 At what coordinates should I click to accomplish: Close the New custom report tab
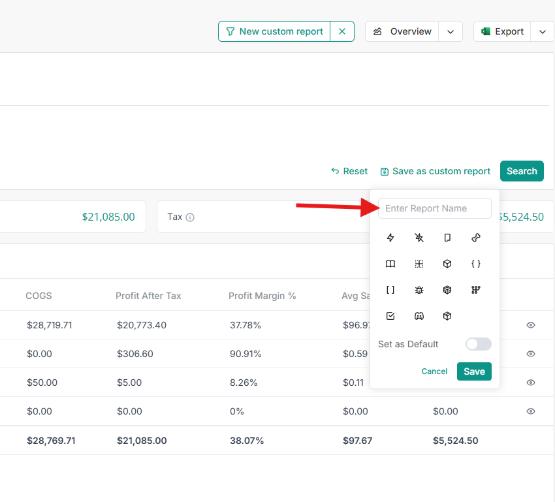pyautogui.click(x=342, y=31)
